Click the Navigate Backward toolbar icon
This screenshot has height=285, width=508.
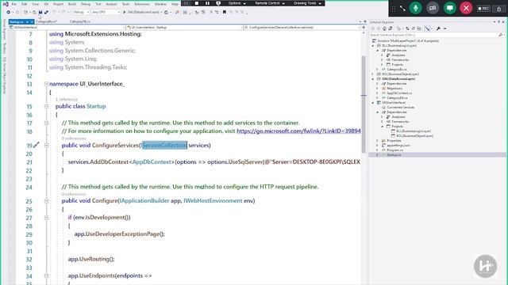pyautogui.click(x=9, y=12)
